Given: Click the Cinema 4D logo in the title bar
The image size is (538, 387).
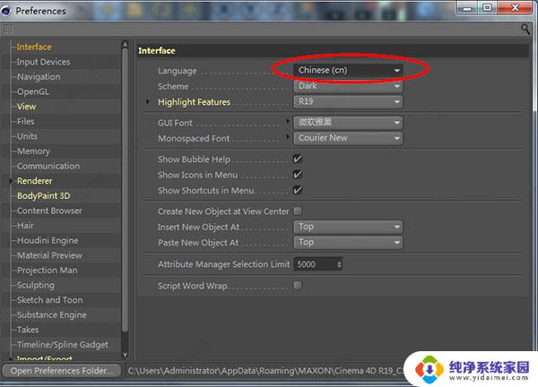Looking at the screenshot, I should point(6,11).
